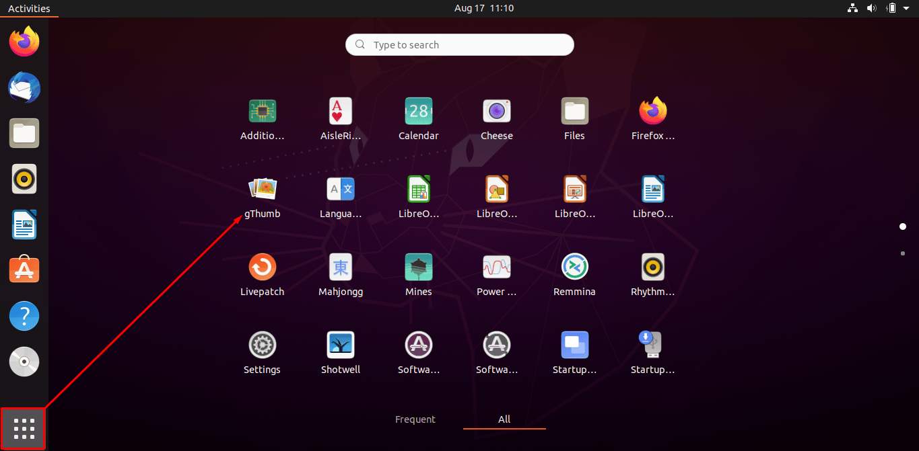Click the Cheese label text
Image resolution: width=919 pixels, height=451 pixels.
click(x=497, y=136)
